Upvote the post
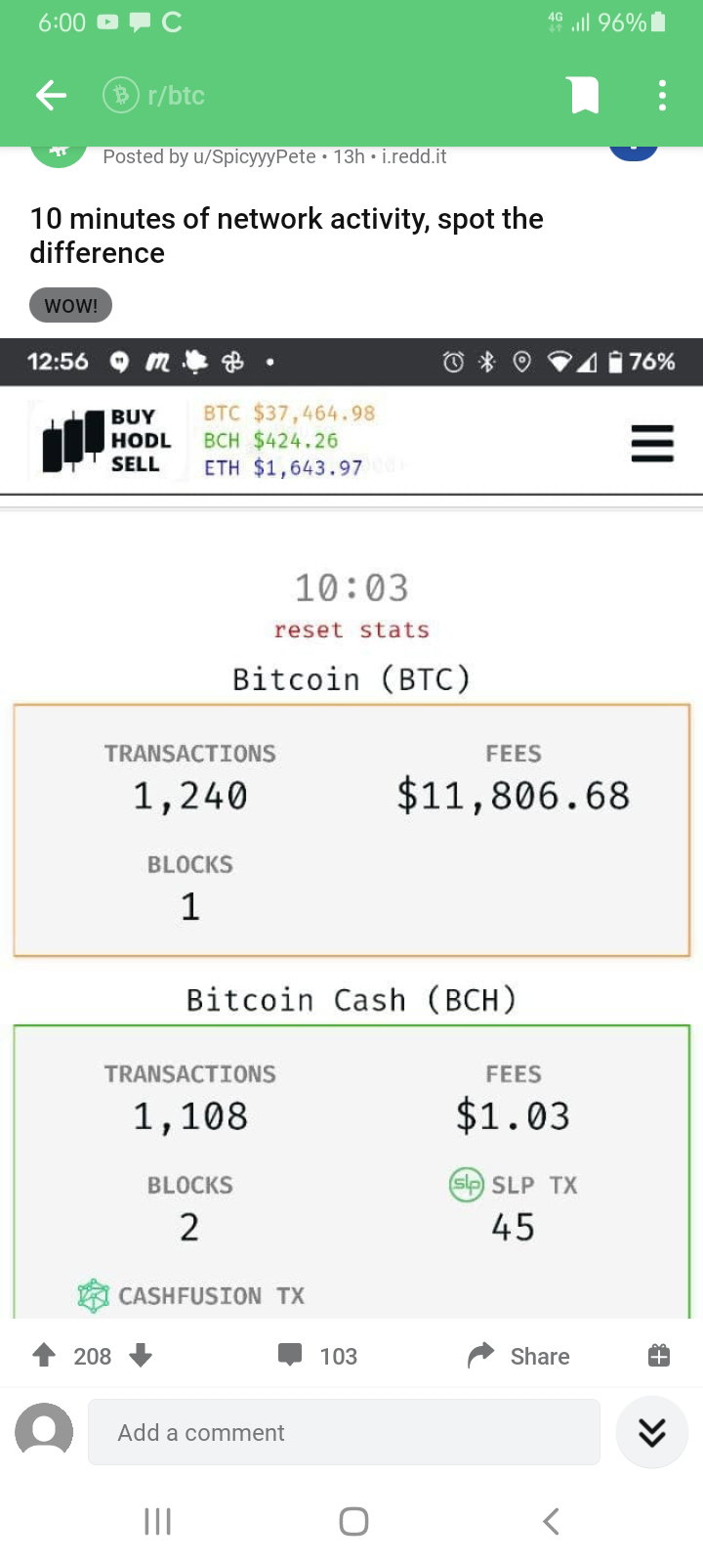The image size is (703, 1564). coord(44,1355)
